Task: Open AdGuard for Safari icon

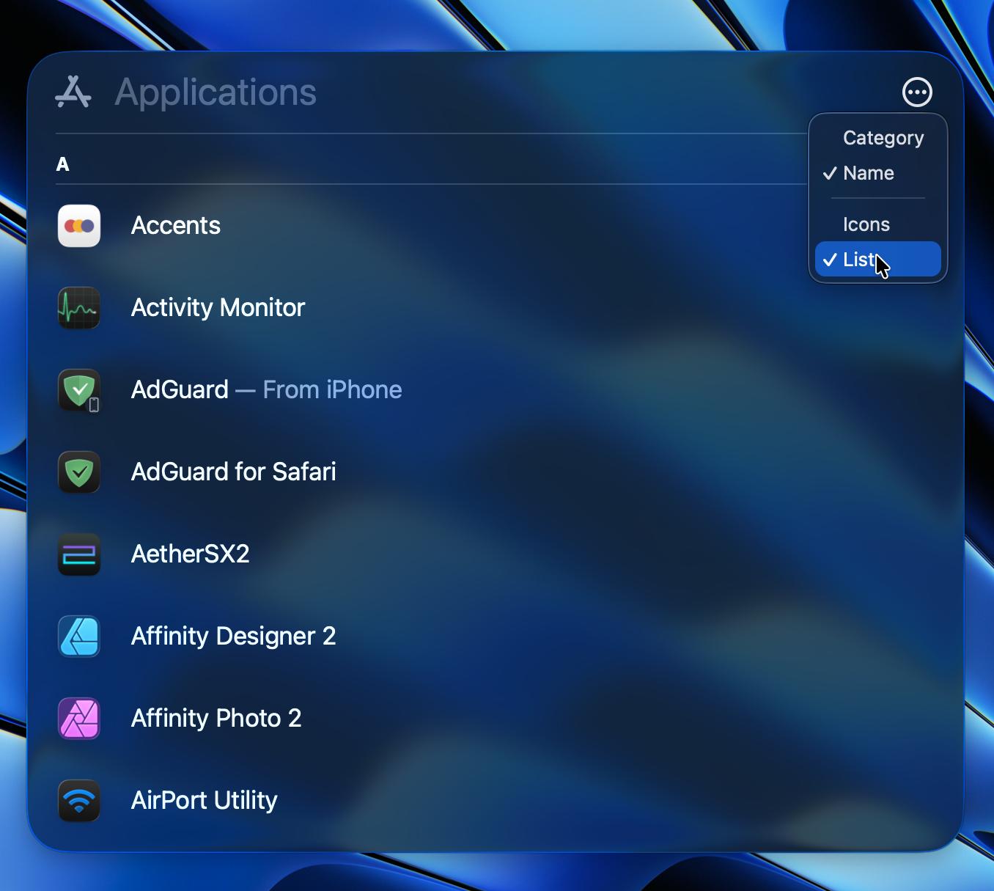Action: 78,472
